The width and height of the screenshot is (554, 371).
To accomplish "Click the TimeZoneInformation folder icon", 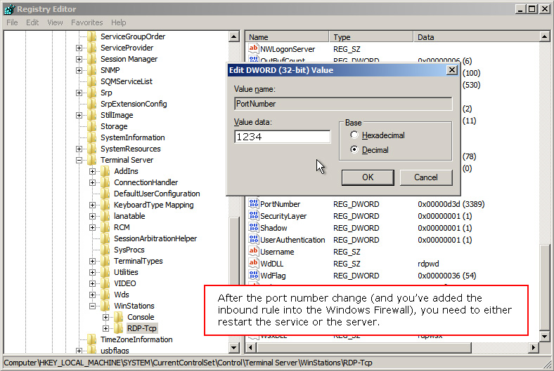I will [92, 339].
